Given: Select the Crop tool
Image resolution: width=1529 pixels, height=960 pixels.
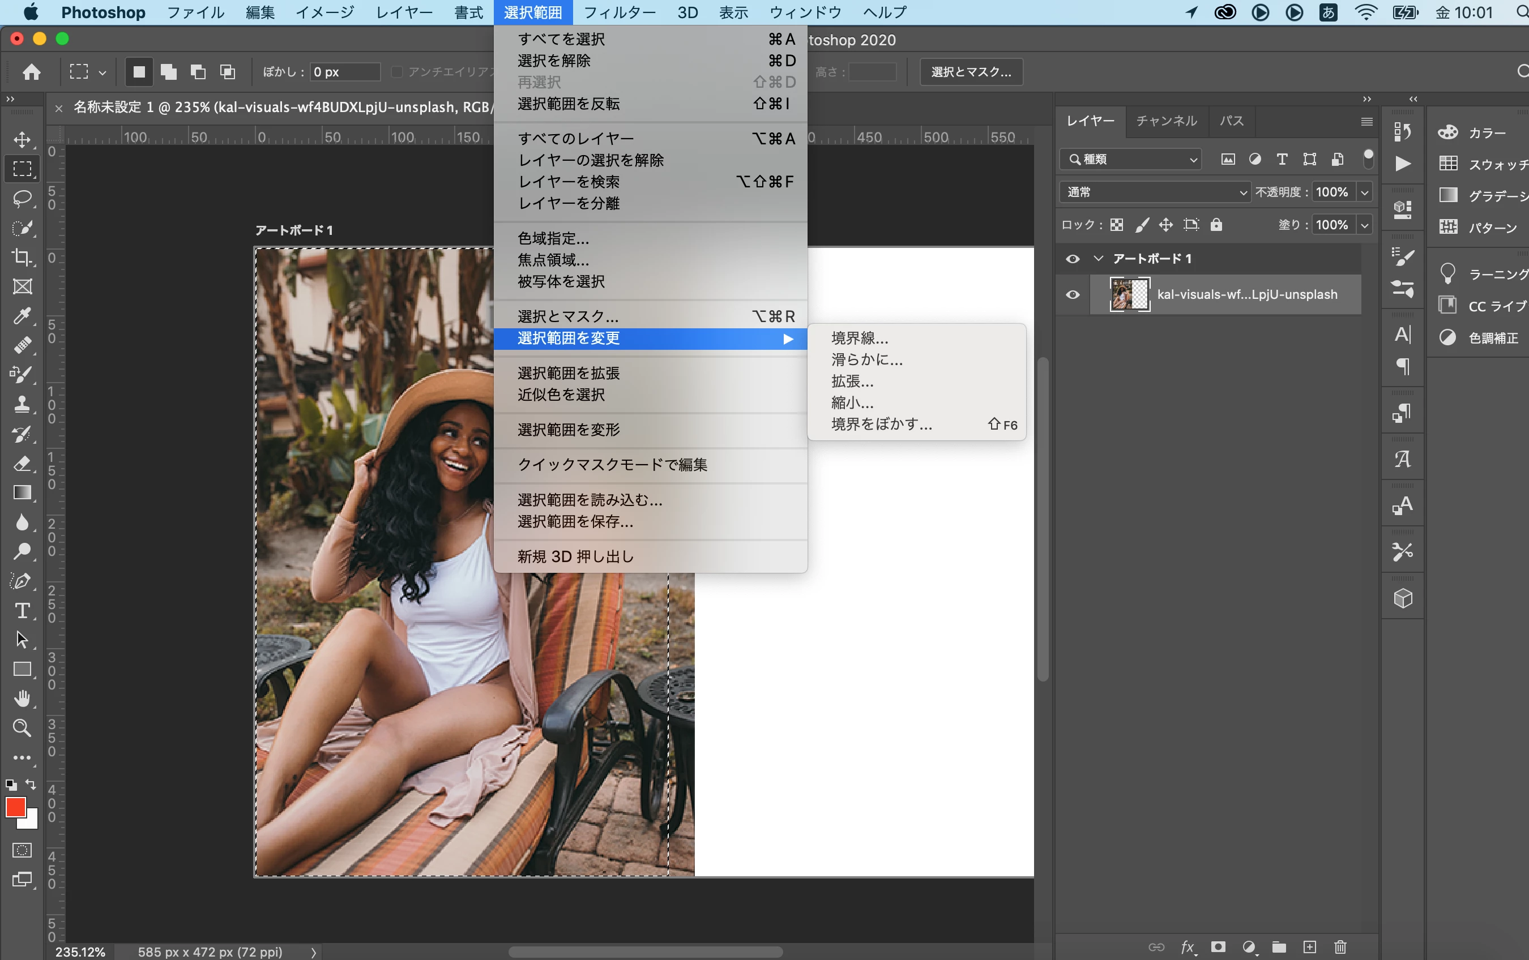Looking at the screenshot, I should pos(22,257).
